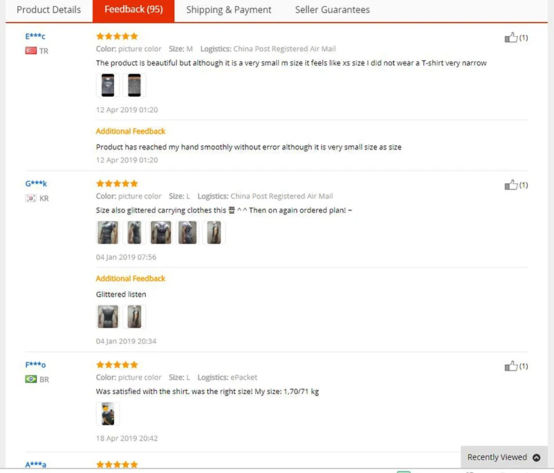Open reviewer F***o's profile link
Image resolution: width=554 pixels, height=473 pixels.
35,365
